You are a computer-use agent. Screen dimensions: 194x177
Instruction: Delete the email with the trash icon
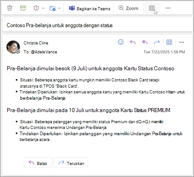pyautogui.click(x=10, y=8)
